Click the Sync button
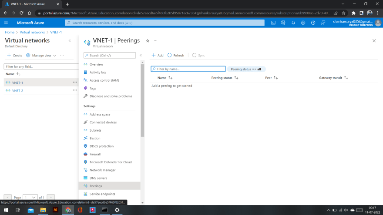Image resolution: width=383 pixels, height=215 pixels. [x=198, y=55]
